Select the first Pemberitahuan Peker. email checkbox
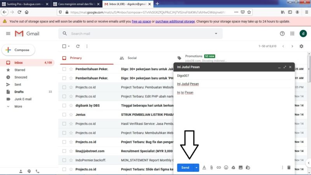Screen dimensions: 311x175 (x=64, y=69)
